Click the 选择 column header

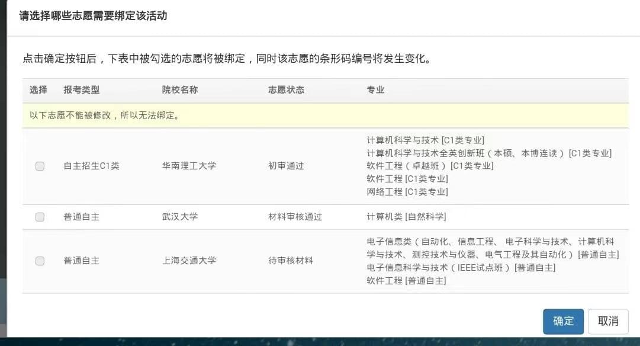[x=38, y=90]
